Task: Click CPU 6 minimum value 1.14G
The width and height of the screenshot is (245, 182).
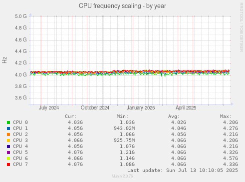Action: pyautogui.click(x=127, y=158)
